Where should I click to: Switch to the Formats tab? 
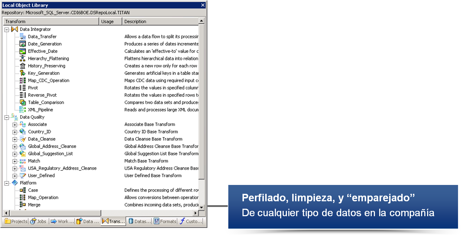point(165,221)
